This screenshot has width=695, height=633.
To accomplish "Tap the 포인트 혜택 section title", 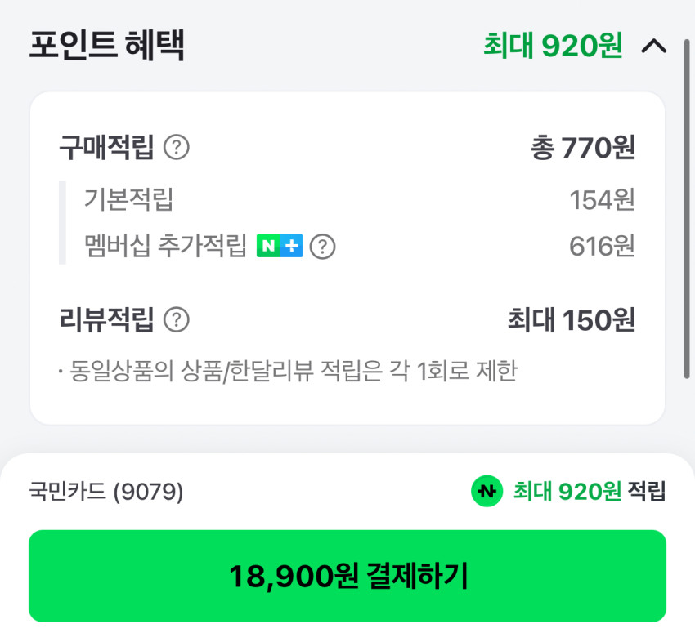I will pos(107,46).
